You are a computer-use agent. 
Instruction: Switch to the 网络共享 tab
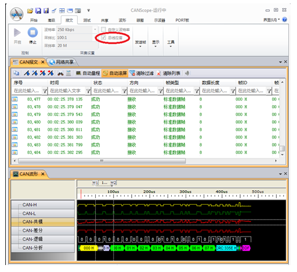[61, 62]
